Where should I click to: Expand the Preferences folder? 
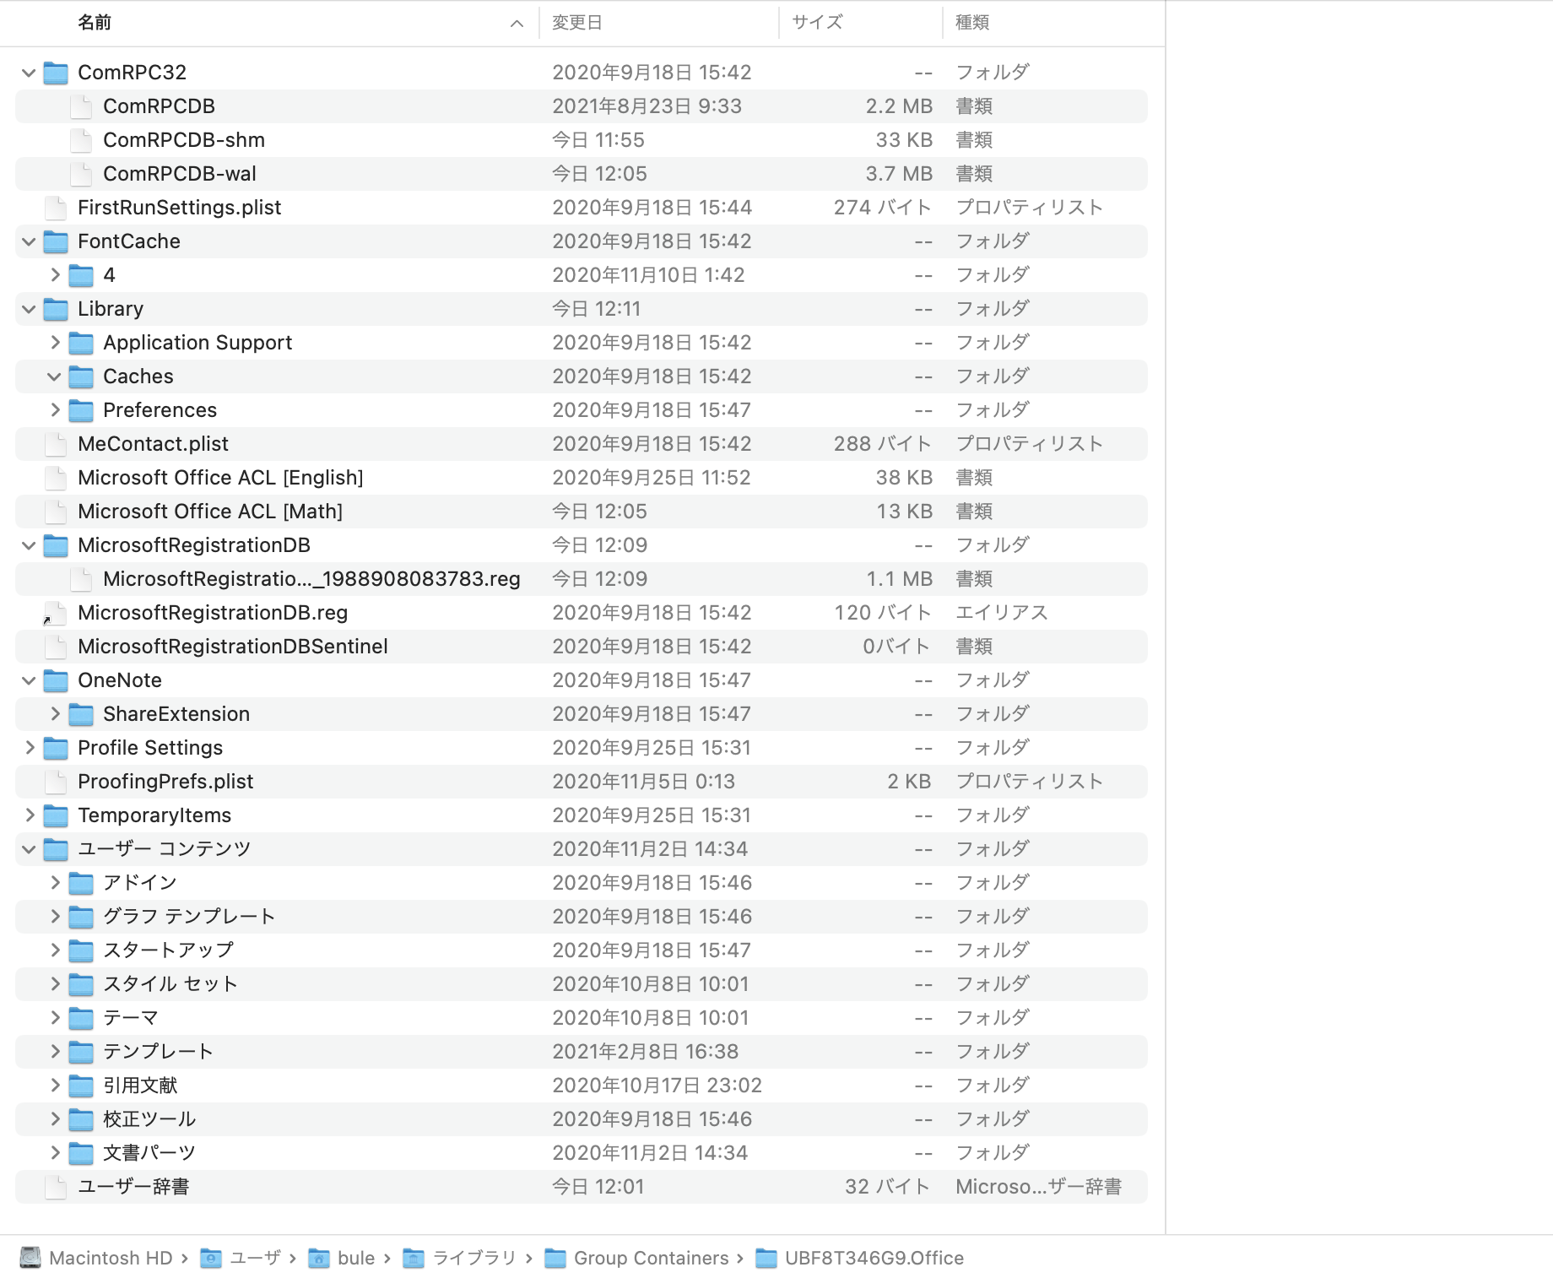pyautogui.click(x=54, y=410)
